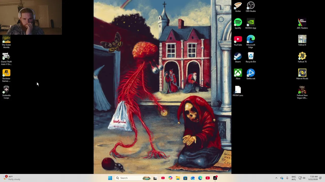Screen dimensions: 325x182
Task: Open the Xbox desktop shortcut
Action: click(x=238, y=74)
